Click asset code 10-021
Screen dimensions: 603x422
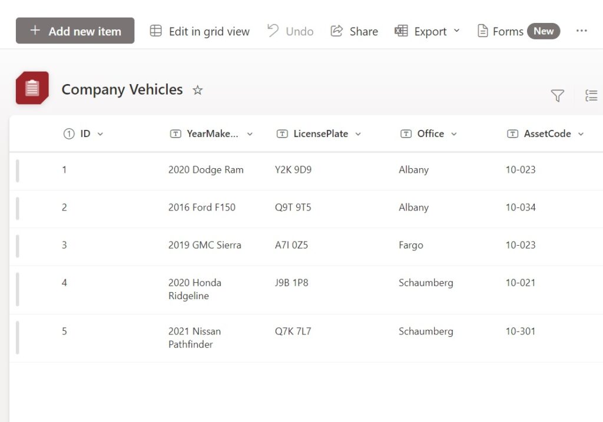click(x=521, y=283)
